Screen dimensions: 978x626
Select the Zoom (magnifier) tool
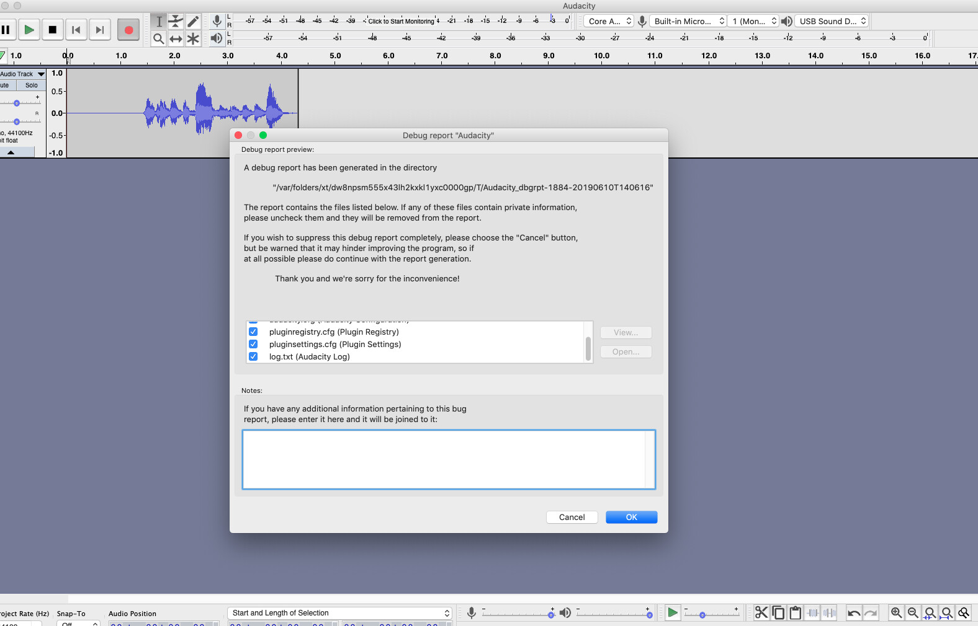click(159, 38)
